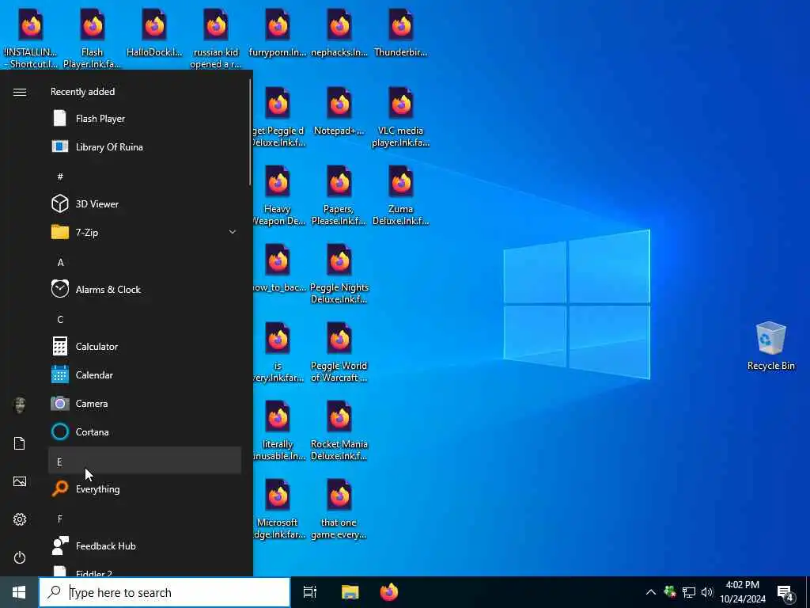Click the taskbar search box
The image size is (810, 608).
165,592
